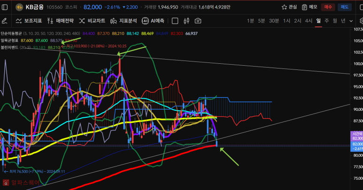Open the 메모 note icon

coord(304,7)
